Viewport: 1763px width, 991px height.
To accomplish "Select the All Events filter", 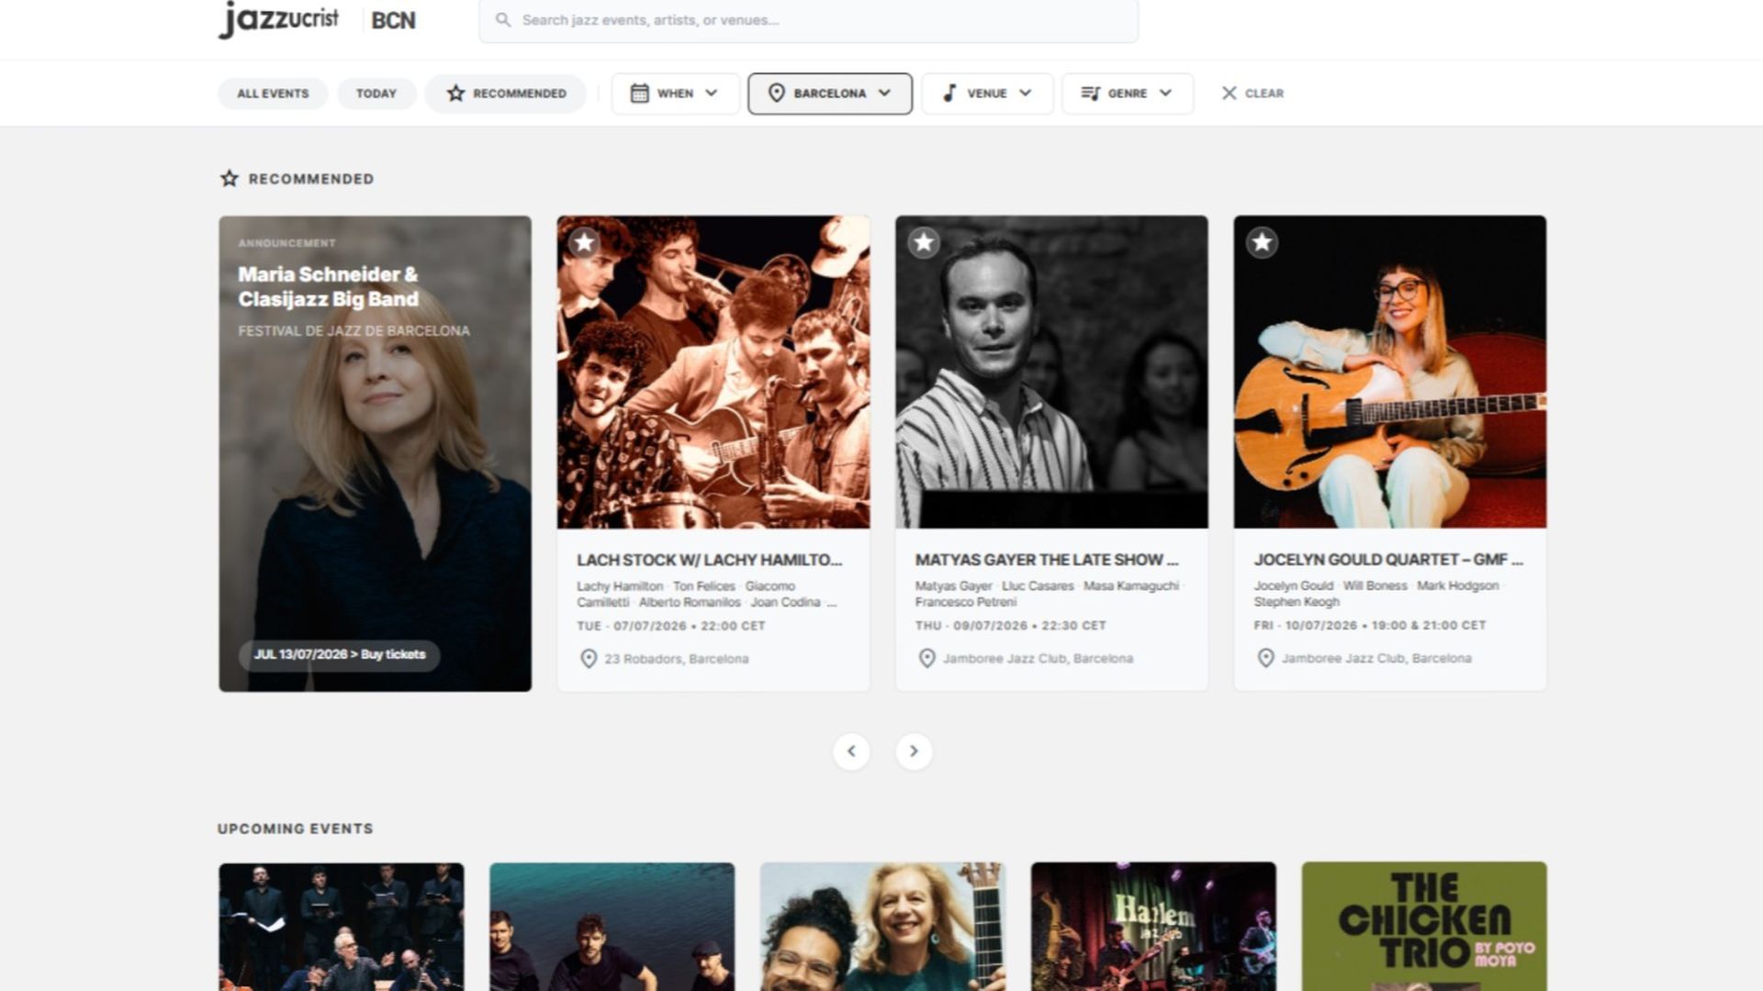I will (273, 94).
